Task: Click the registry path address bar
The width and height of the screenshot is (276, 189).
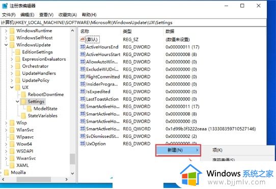Action: 133,23
